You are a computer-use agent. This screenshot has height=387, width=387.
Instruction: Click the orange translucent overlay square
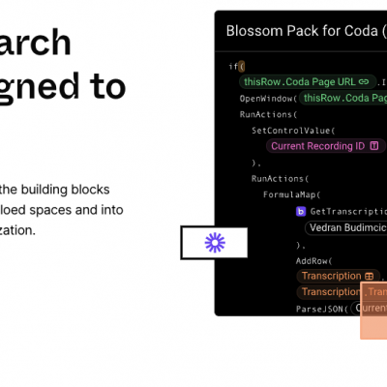point(373,311)
